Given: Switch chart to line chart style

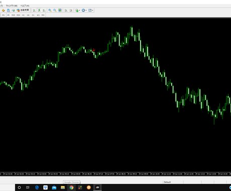Looking at the screenshot, I should [44, 11].
